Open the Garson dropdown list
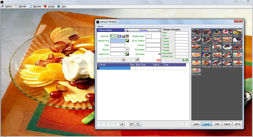The width and height of the screenshot is (253, 137). pos(127,49)
